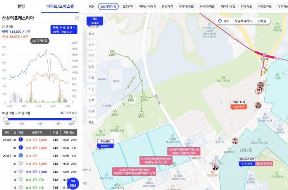Switch the 평점/세대수 marker display toggle
The height and width of the screenshot is (190, 288).
[x=95, y=21]
